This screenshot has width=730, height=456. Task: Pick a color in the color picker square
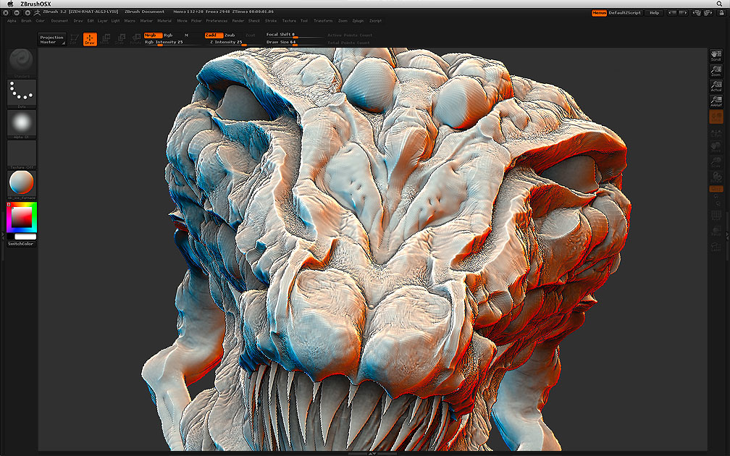pyautogui.click(x=22, y=217)
